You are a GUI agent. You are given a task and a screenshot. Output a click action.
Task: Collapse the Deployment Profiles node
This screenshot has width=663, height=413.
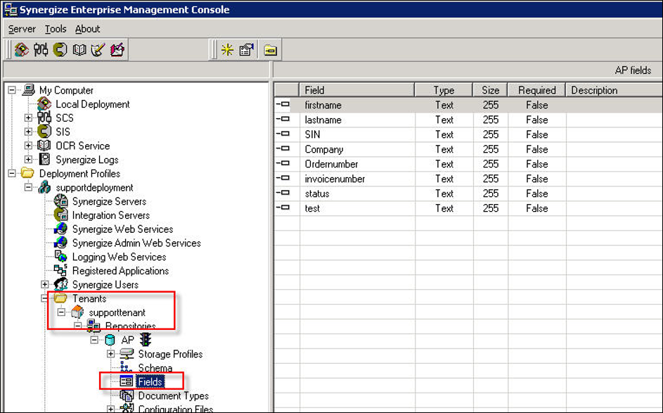(12, 174)
